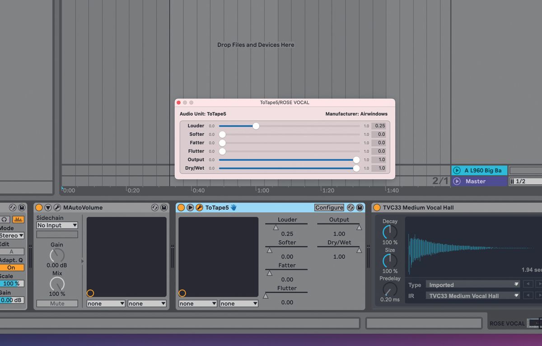Viewport: 542px width, 346px height.
Task: Open the Sidechain No Input dropdown
Action: 57,225
